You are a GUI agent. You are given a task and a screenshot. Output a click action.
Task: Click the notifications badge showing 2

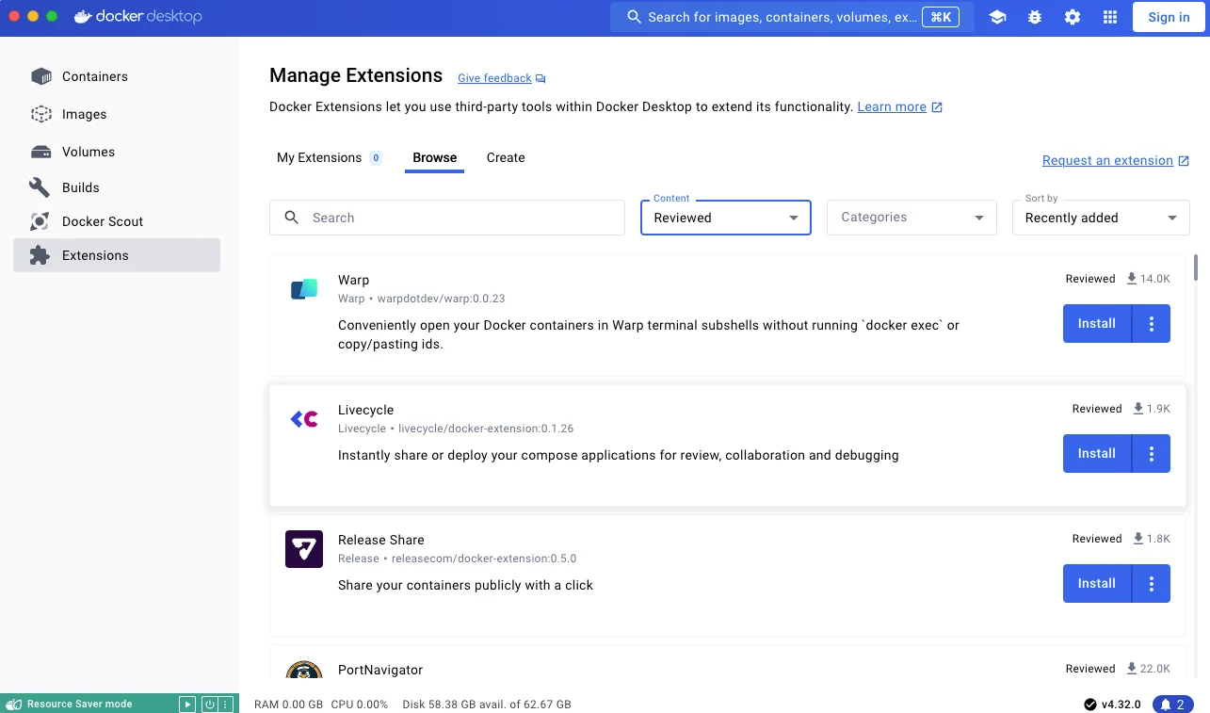1172,704
